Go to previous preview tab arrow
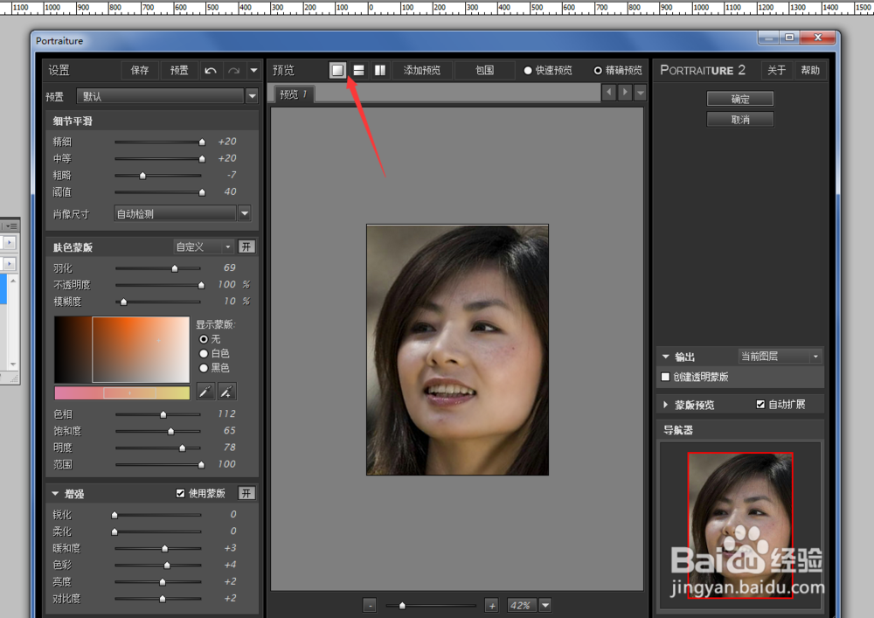This screenshot has width=874, height=618. (608, 92)
